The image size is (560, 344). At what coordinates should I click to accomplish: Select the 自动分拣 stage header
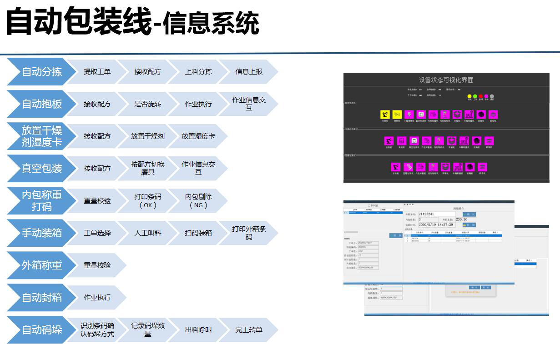(x=41, y=72)
